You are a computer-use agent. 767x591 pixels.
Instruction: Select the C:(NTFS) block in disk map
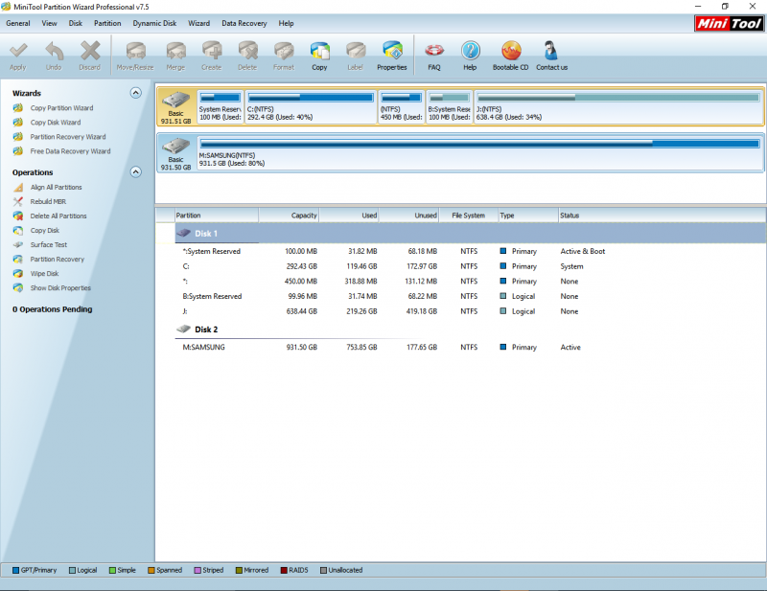pyautogui.click(x=311, y=107)
